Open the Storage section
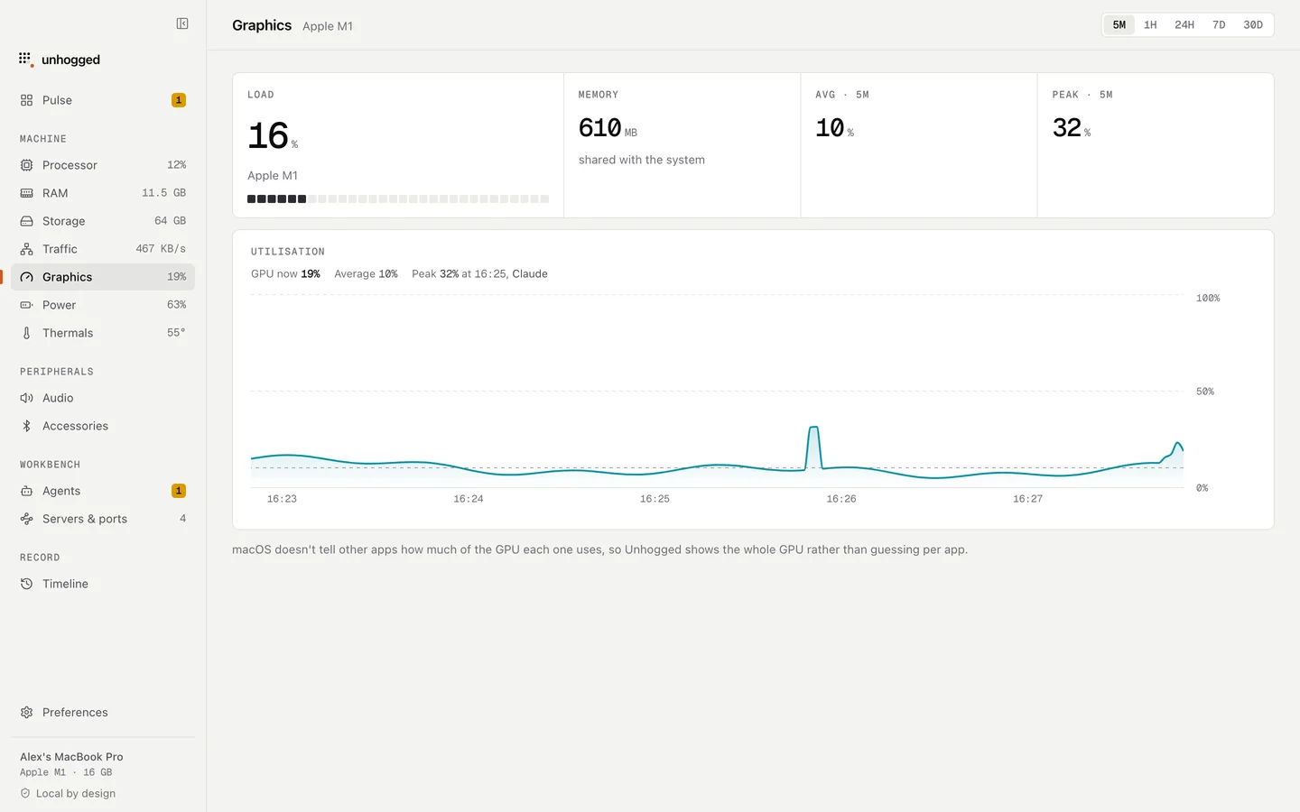Viewport: 1300px width, 812px height. [103, 221]
